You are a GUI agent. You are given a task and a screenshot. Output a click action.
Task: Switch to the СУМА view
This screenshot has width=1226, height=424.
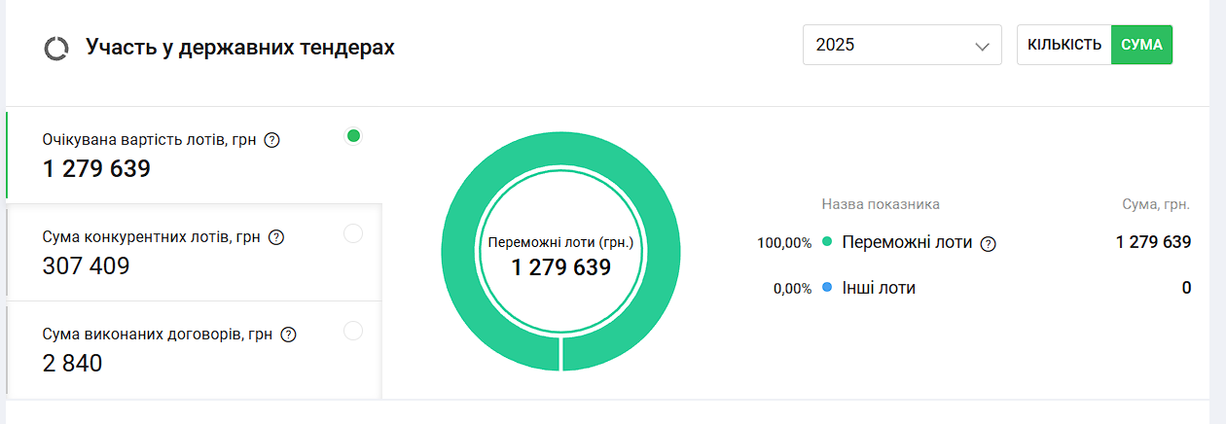pyautogui.click(x=1142, y=45)
